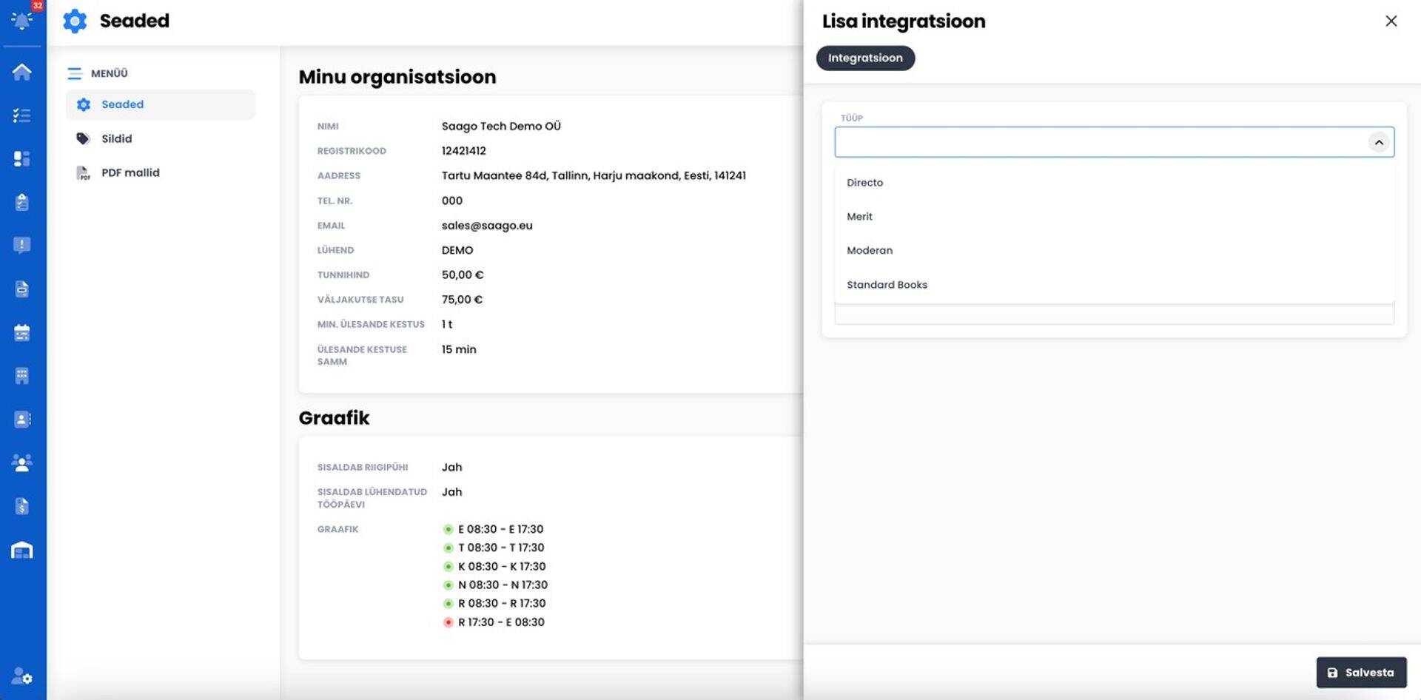Open Sildid in the settings menu

(x=116, y=138)
